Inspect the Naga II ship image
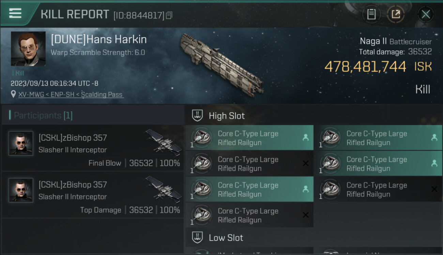Image resolution: width=443 pixels, height=255 pixels. pos(221,64)
